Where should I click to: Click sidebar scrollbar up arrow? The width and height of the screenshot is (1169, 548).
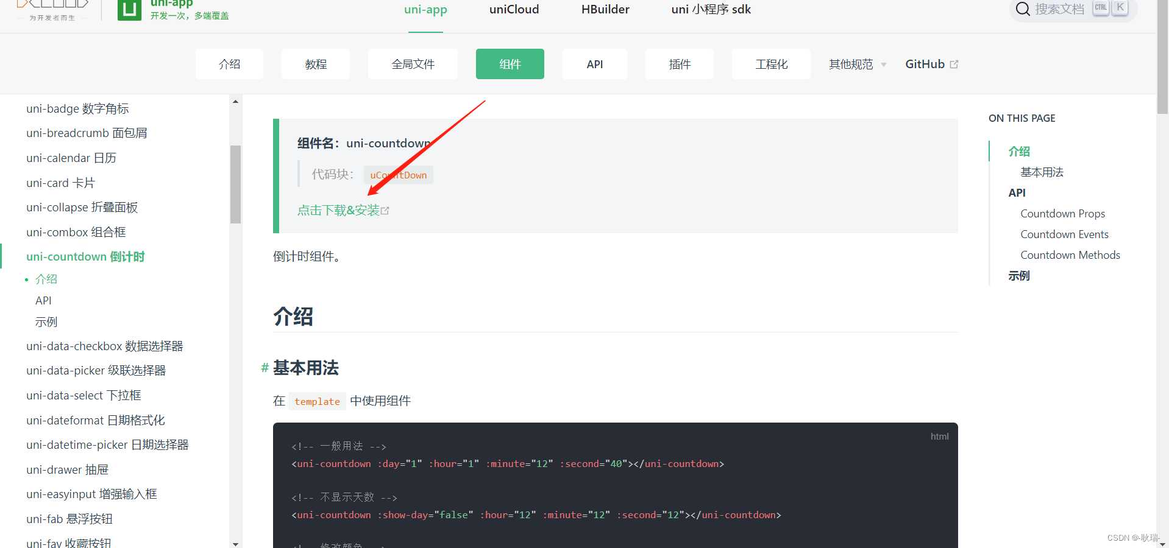235,102
